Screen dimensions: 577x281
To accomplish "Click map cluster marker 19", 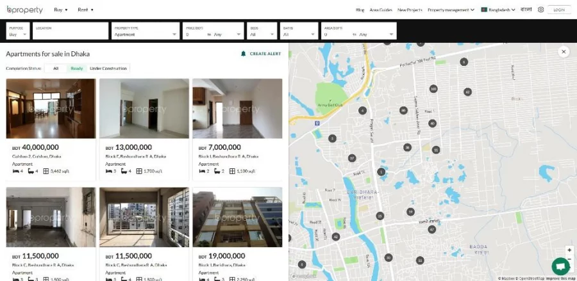I will (x=410, y=212).
